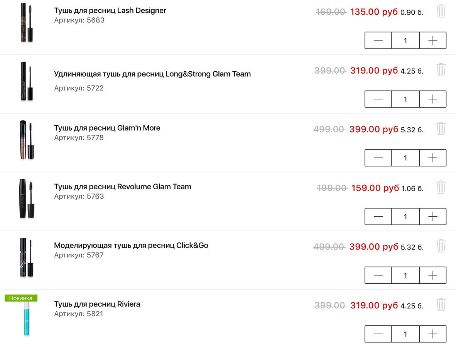456x347 pixels.
Task: Reduce Revolume Glam Team mascara quantity
Action: point(378,217)
